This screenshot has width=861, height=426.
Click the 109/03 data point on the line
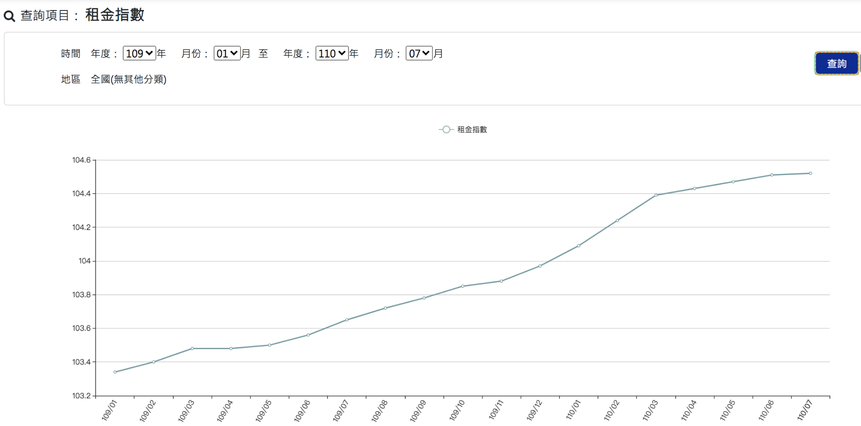point(192,348)
